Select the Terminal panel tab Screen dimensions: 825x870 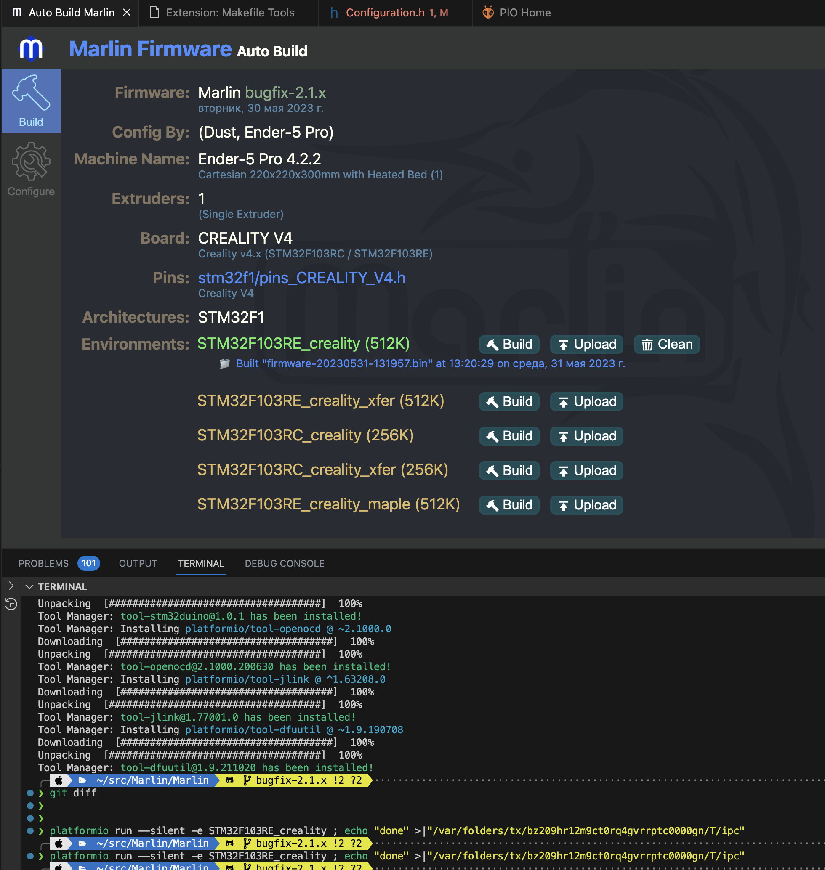pyautogui.click(x=201, y=563)
